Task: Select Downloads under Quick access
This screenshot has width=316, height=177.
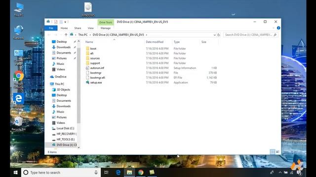Action: 64,47
